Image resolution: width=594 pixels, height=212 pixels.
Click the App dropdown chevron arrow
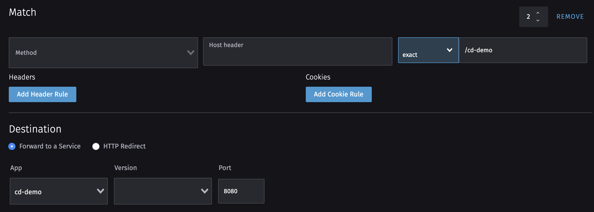tap(101, 191)
